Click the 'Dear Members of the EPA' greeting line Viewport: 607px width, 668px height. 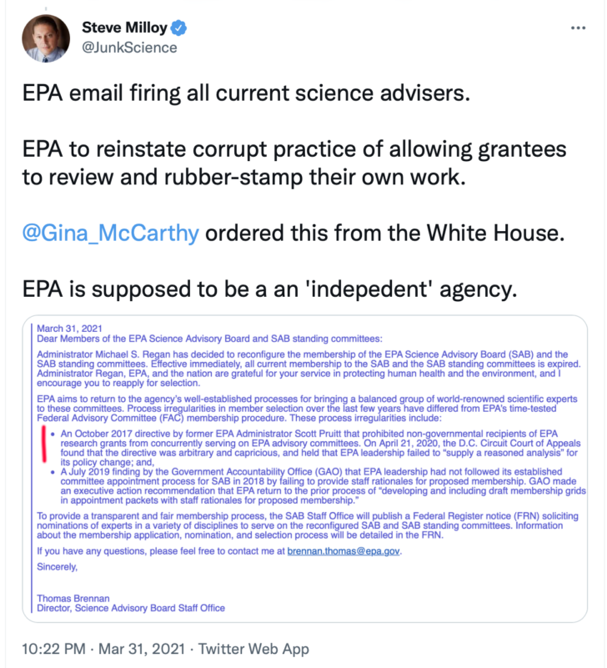pyautogui.click(x=209, y=339)
